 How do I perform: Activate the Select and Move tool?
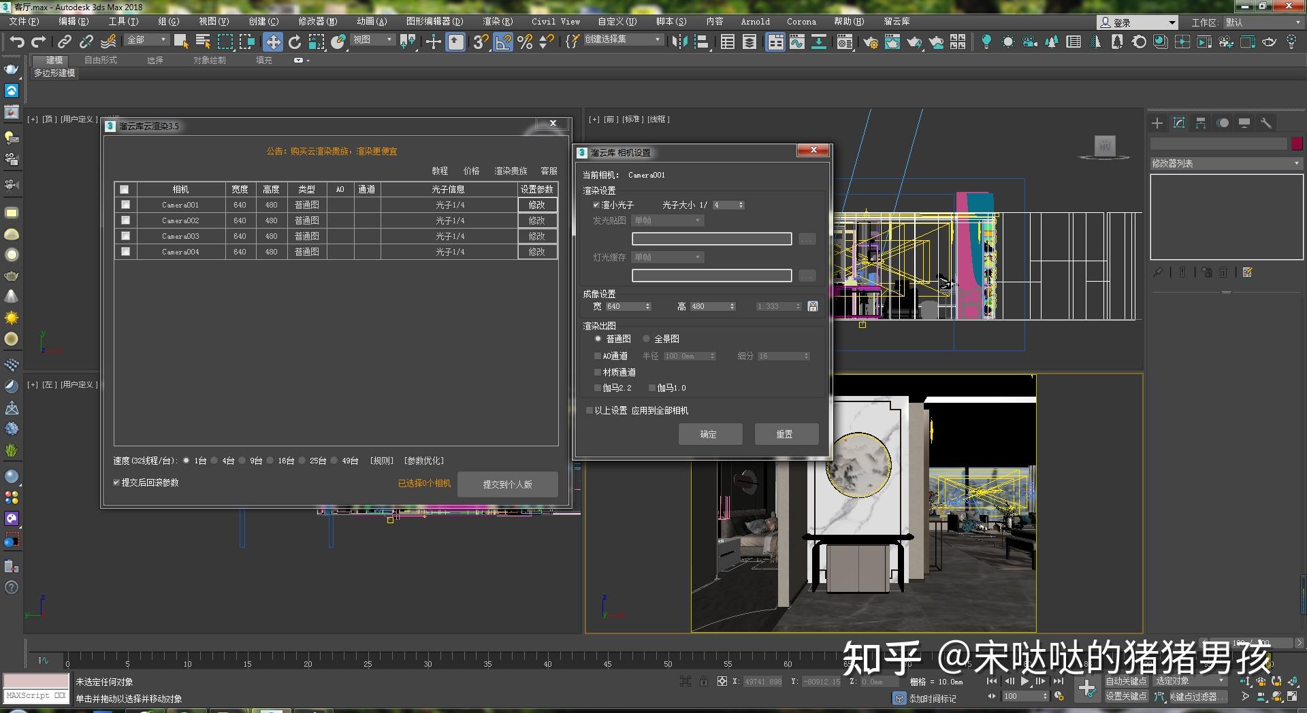click(x=272, y=42)
